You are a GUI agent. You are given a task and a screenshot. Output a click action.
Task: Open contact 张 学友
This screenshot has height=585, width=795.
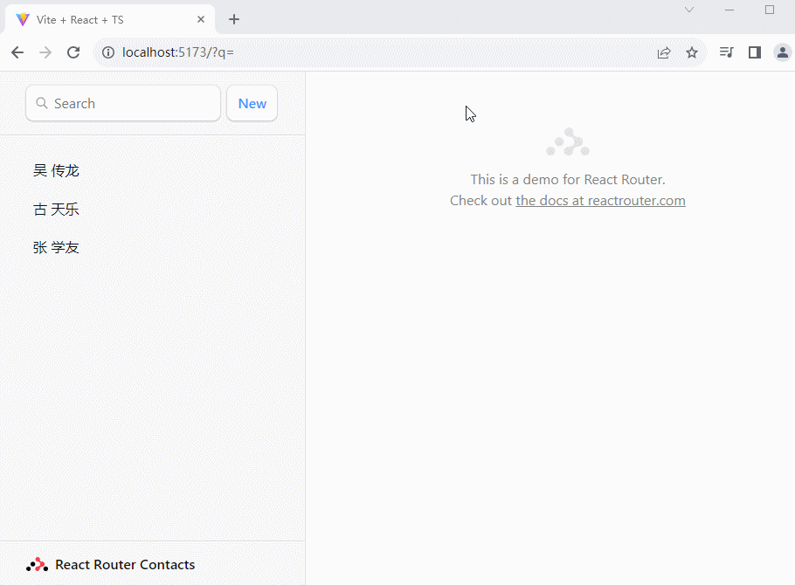pos(57,248)
